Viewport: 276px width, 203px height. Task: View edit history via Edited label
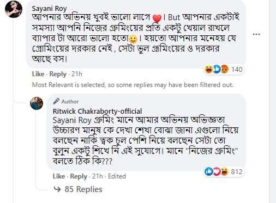[117, 176]
